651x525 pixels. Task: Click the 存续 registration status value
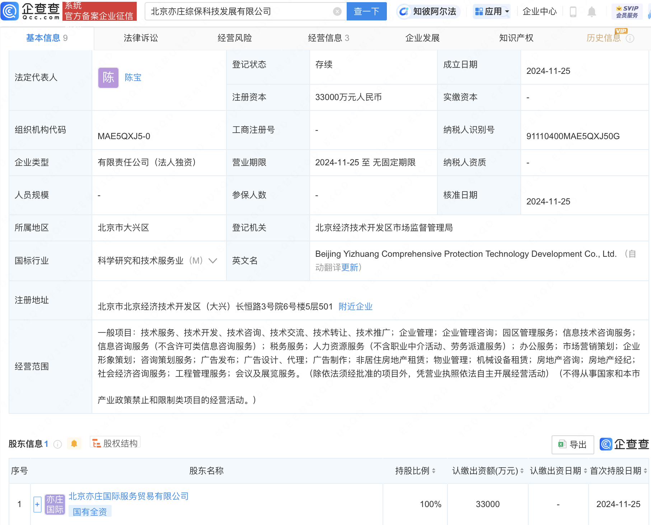(324, 65)
